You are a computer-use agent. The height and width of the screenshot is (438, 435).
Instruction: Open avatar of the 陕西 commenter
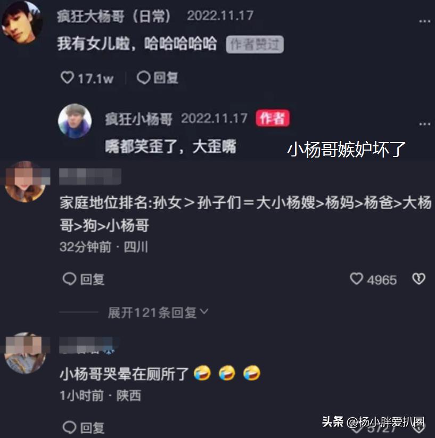click(26, 353)
